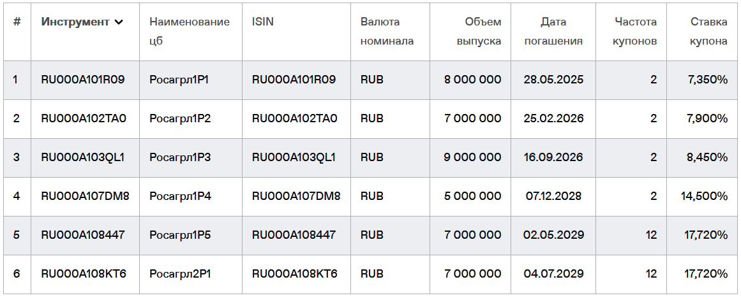The image size is (741, 298).
Task: Click the sort chevron next to Инструмент
Action: click(119, 22)
